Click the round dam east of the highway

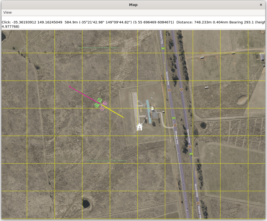203,126
